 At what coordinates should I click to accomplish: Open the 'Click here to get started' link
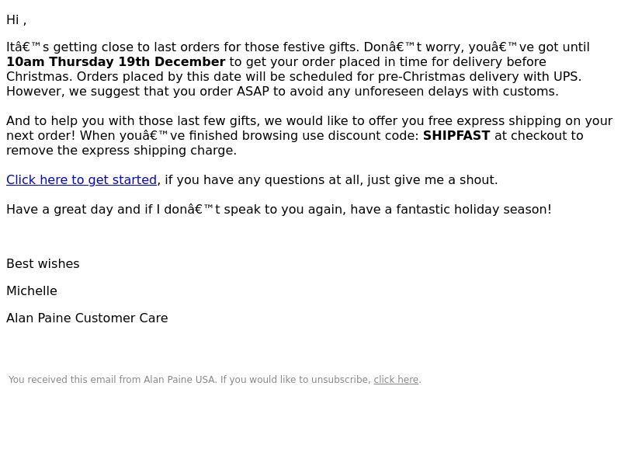point(82,180)
